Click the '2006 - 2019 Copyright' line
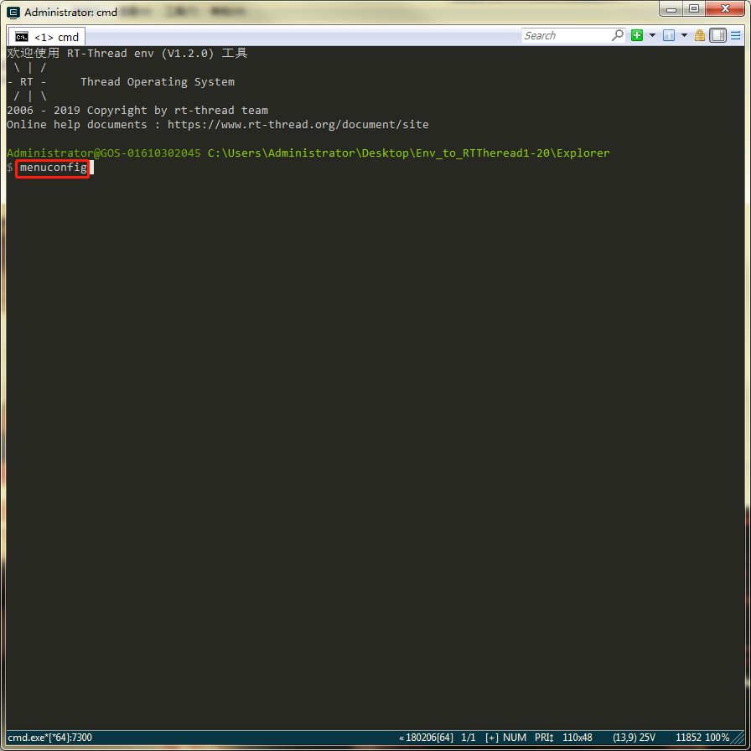751x751 pixels. coord(137,111)
